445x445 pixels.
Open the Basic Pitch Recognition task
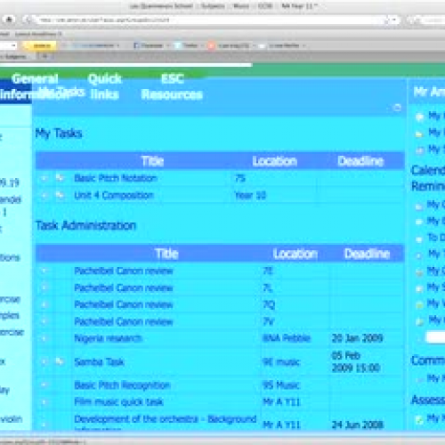point(122,385)
